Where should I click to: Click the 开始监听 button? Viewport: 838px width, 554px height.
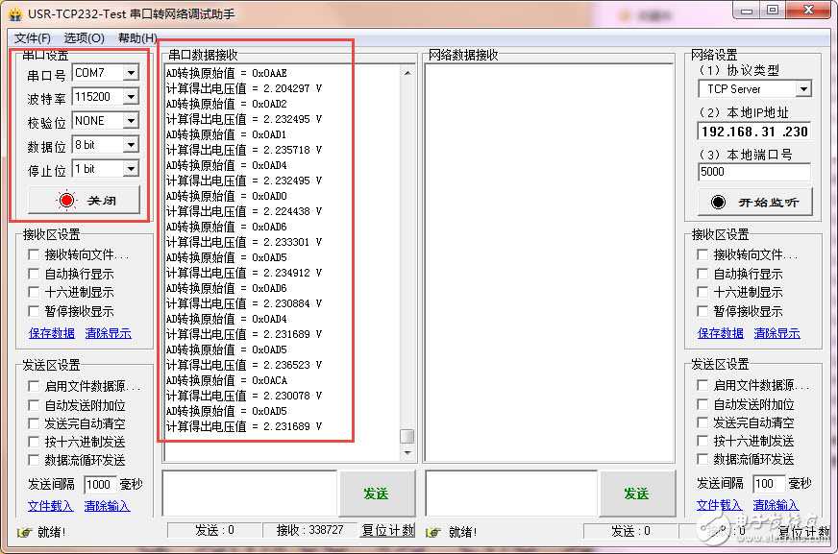[755, 202]
